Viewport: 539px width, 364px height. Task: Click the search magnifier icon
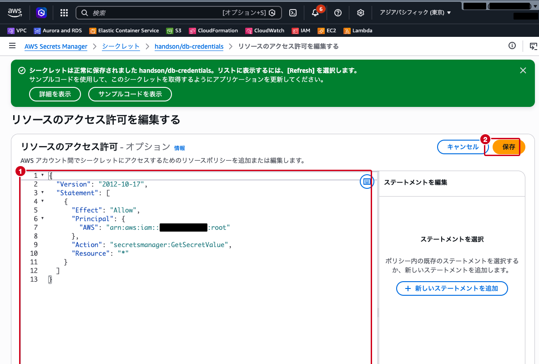[85, 13]
